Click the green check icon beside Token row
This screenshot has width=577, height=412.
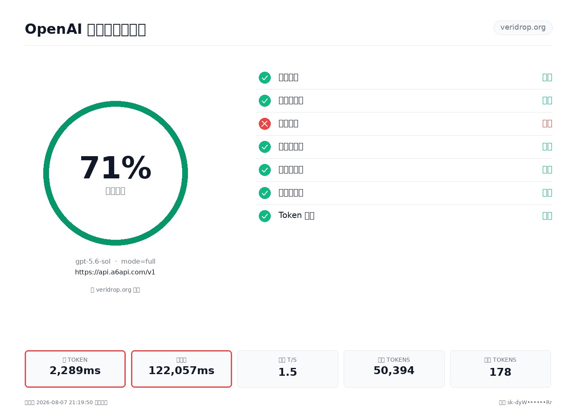tap(265, 216)
